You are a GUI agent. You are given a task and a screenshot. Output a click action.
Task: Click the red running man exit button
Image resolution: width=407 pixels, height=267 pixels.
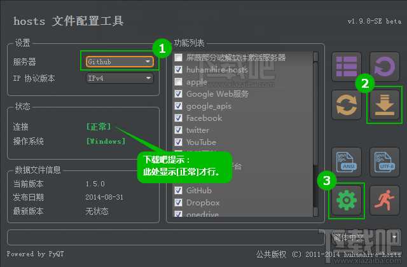point(384,200)
